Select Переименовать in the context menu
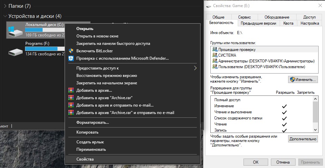Viewport: 325px width, 168px height. click(x=91, y=149)
